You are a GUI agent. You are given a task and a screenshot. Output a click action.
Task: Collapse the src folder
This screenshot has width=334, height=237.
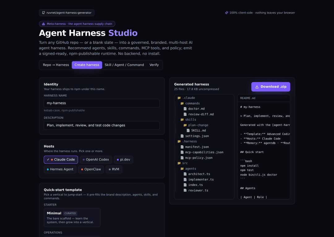pos(182,163)
